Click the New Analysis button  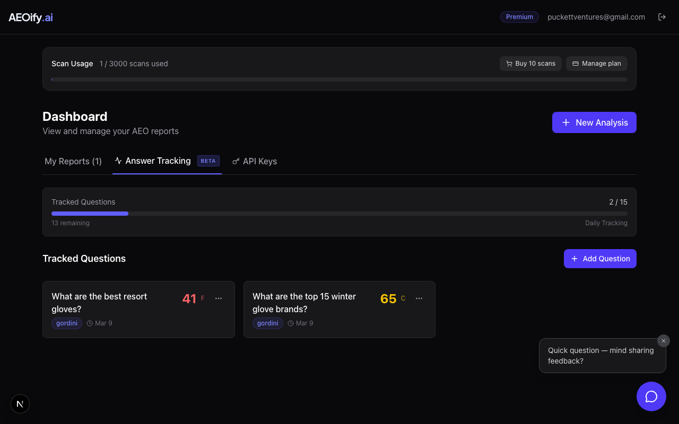pyautogui.click(x=594, y=122)
